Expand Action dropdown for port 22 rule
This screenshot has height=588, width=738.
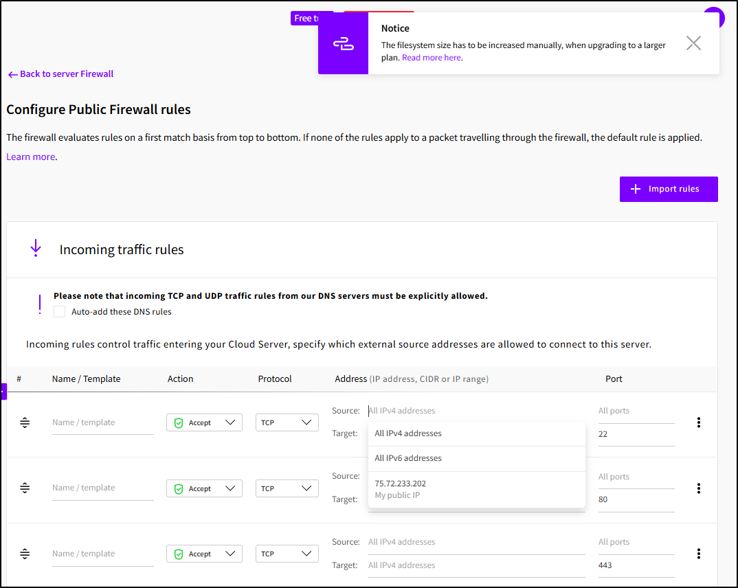[204, 422]
